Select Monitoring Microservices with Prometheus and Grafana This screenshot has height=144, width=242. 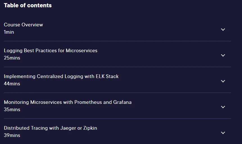coord(68,102)
